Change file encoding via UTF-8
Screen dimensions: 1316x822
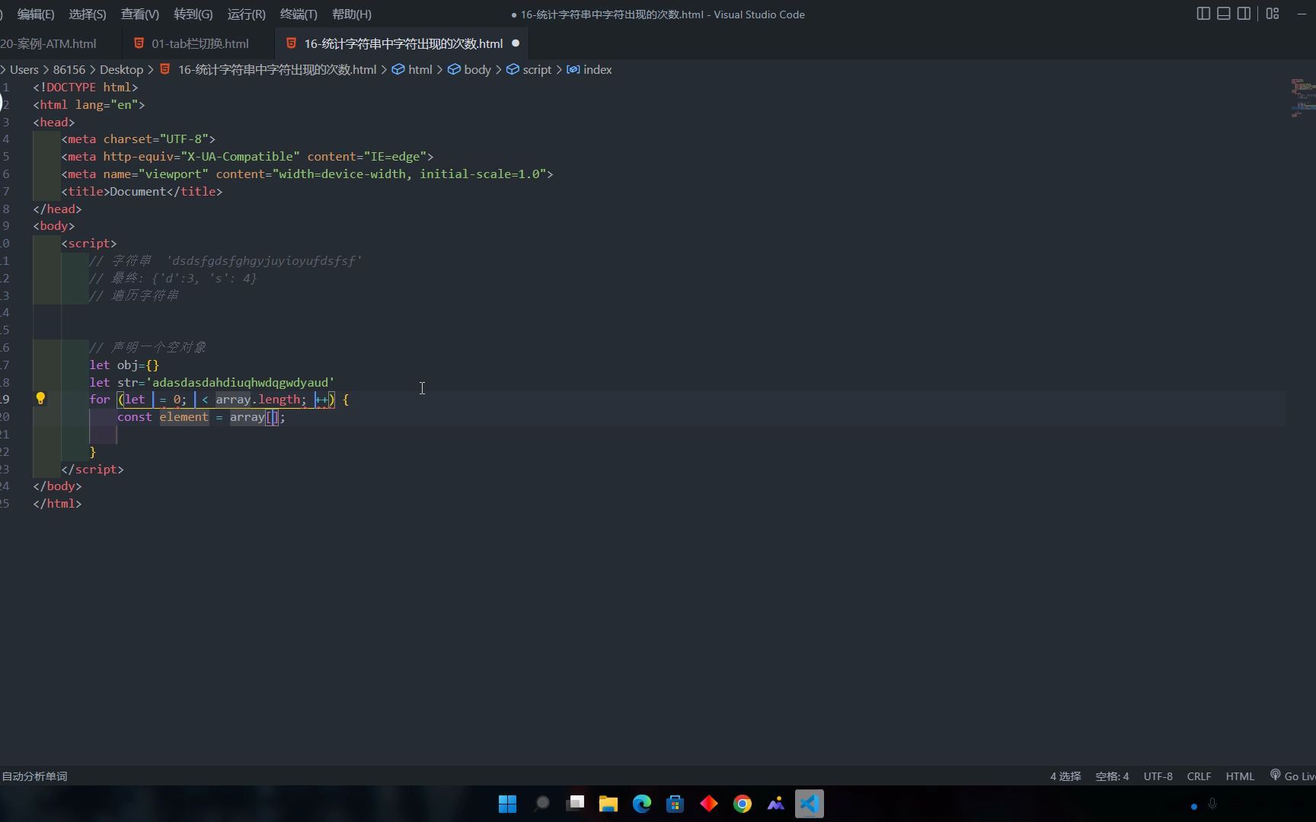(1158, 776)
